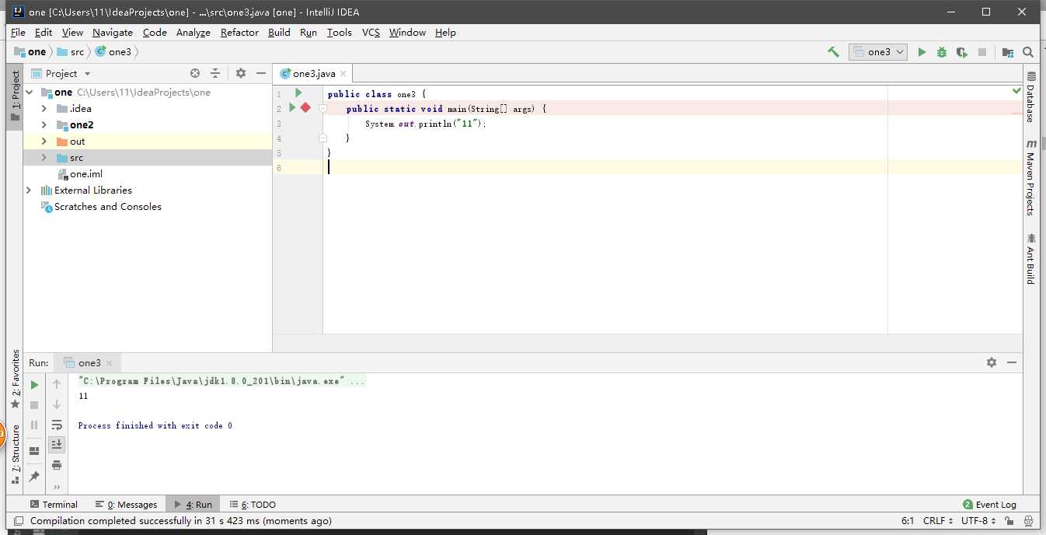Open the Maven Projects side panel
The height and width of the screenshot is (535, 1046).
click(x=1031, y=177)
